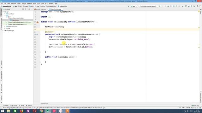Open Firefox from the taskbar

[21, 111]
